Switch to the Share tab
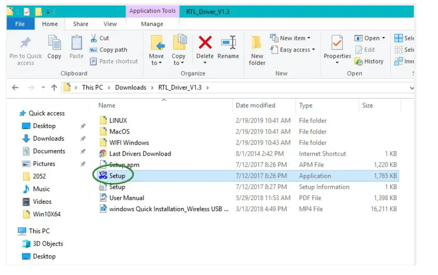Screen dimensions: 438x275 (x=80, y=24)
